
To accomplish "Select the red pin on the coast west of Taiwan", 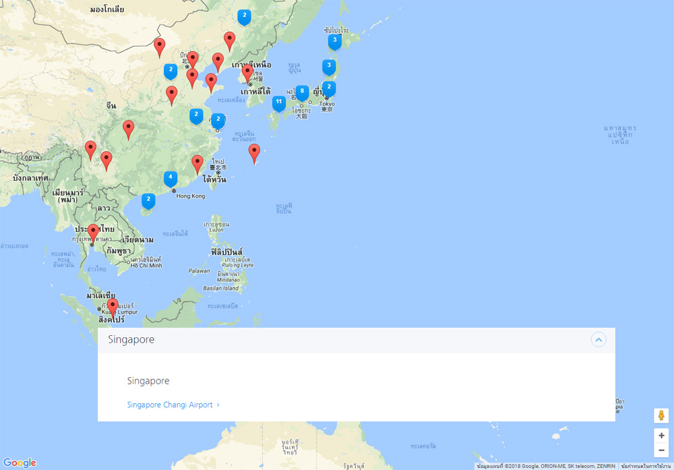I will pos(197,164).
